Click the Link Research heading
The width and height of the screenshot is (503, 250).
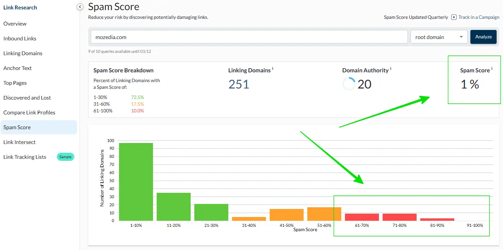(20, 7)
